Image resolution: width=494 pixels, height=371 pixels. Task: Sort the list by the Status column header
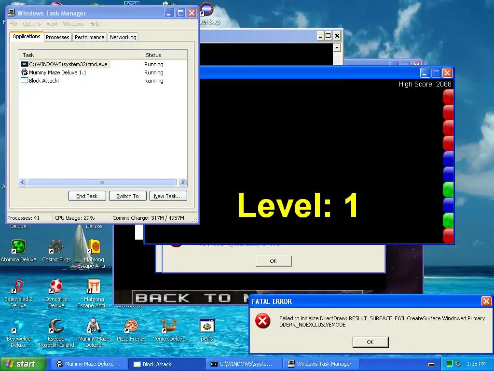tap(164, 55)
